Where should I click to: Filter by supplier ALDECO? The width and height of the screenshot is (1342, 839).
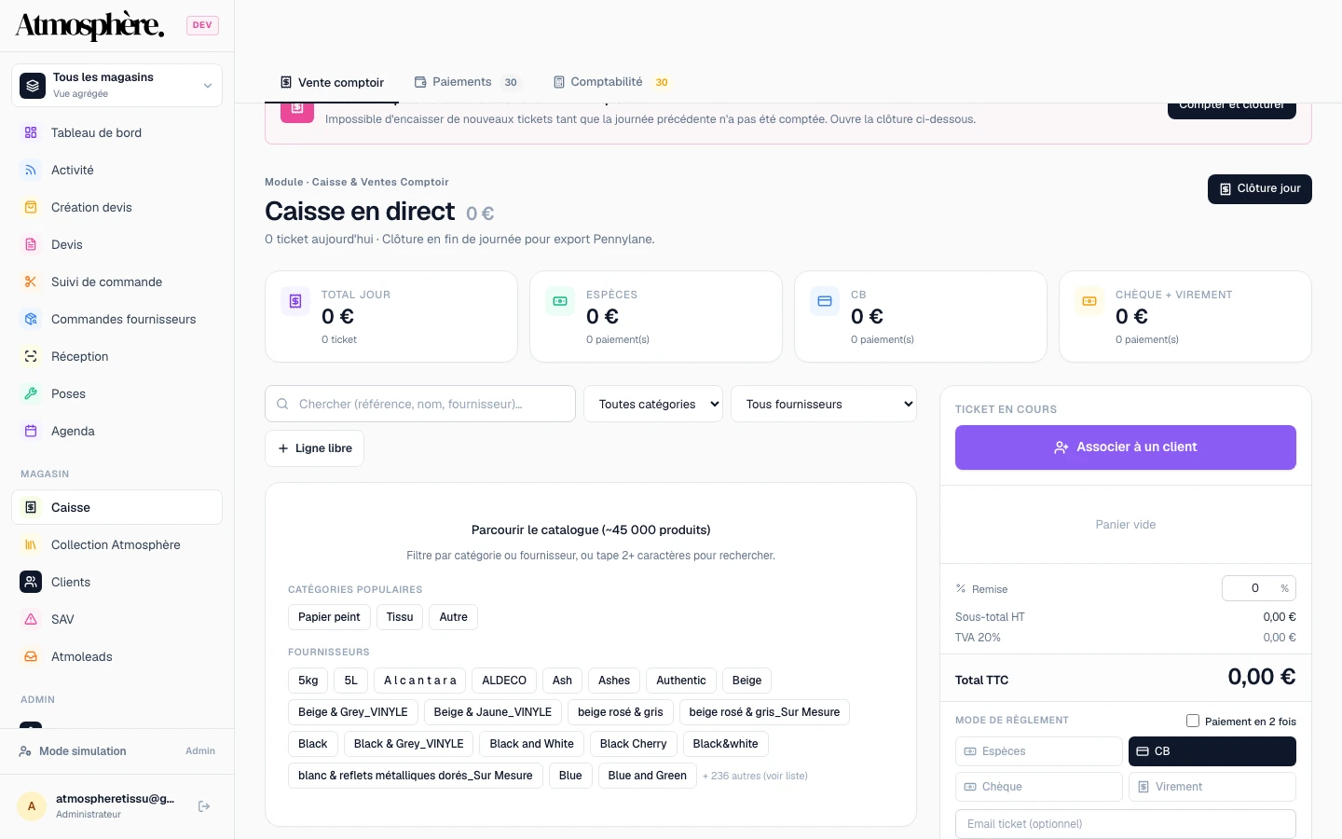click(504, 681)
